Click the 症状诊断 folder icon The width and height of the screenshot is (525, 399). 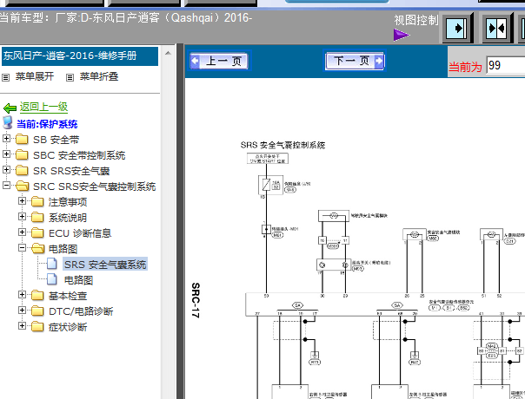pyautogui.click(x=37, y=326)
